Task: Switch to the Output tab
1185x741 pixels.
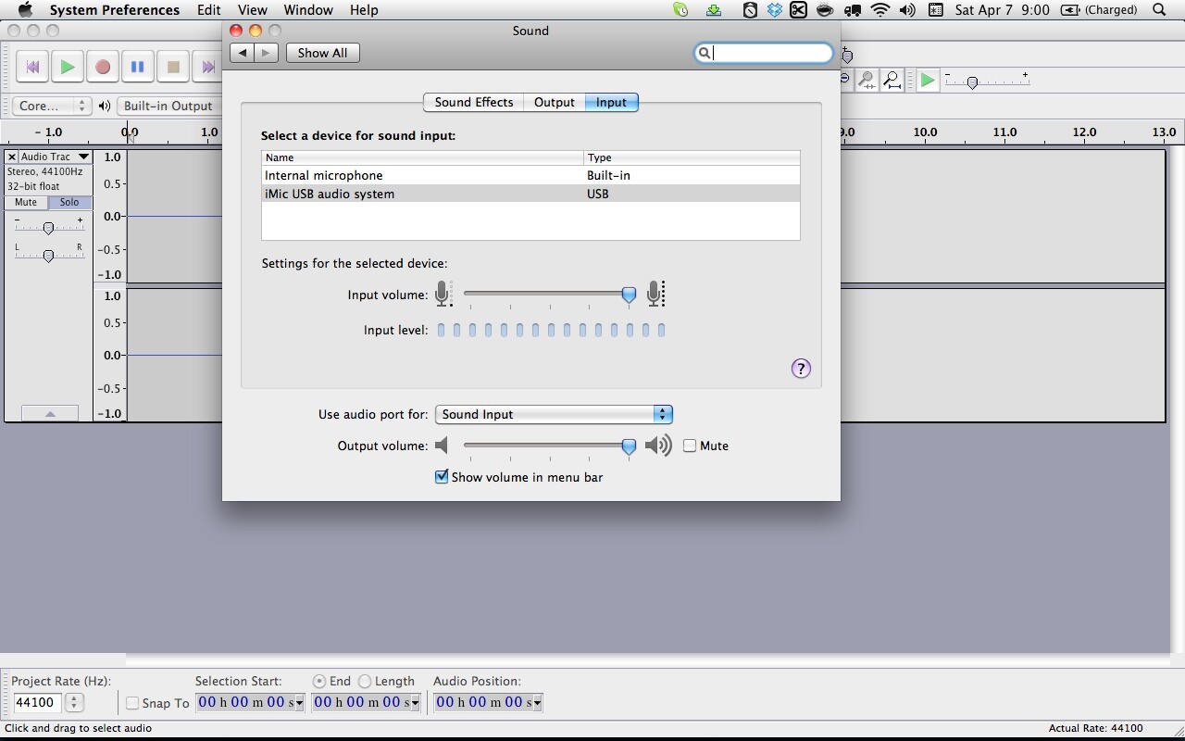Action: (x=555, y=102)
